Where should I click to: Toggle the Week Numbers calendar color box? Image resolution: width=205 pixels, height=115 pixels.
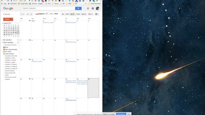click(4, 54)
